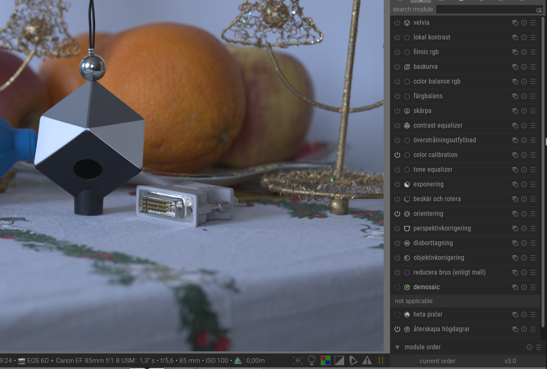Viewport: 547px width, 369px height.
Task: Click multi-instance icon for exponering module
Action: tap(515, 184)
